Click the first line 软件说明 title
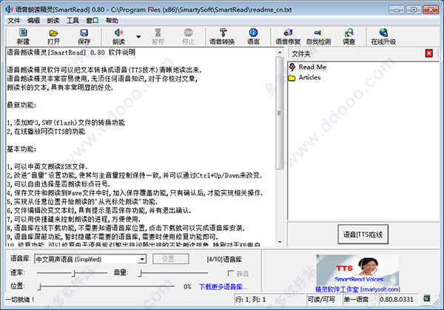 (71, 53)
